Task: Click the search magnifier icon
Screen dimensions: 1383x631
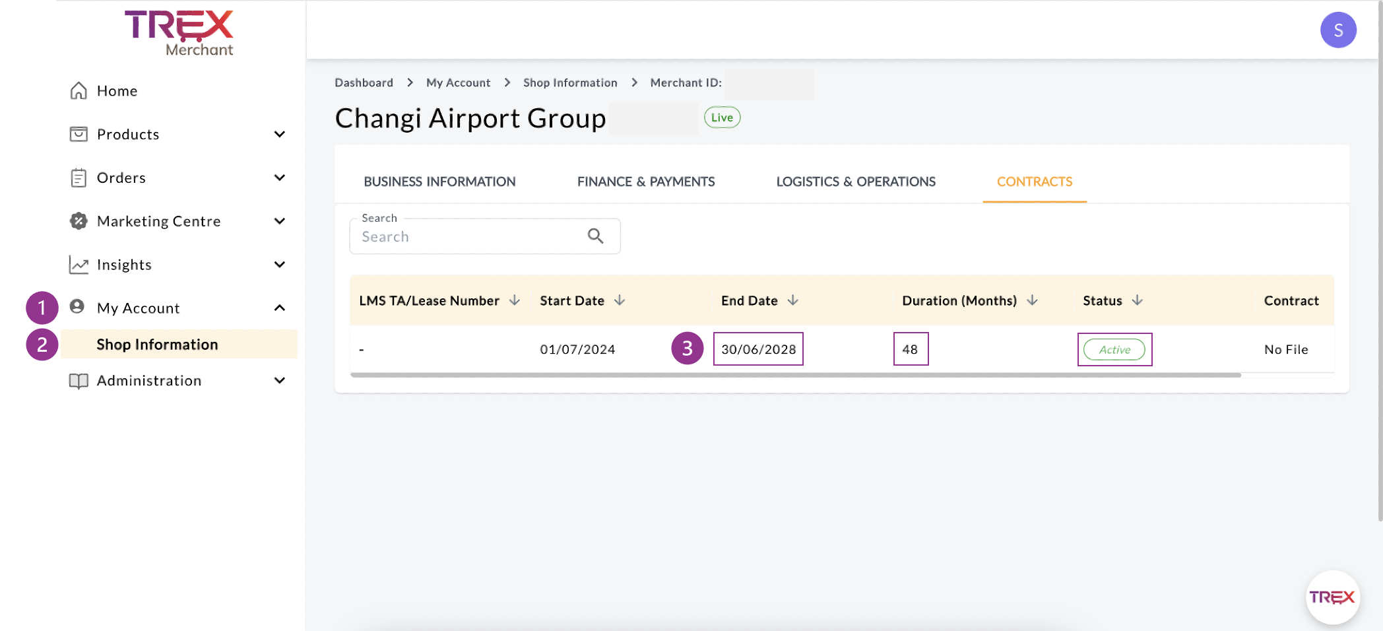Action: pyautogui.click(x=595, y=236)
